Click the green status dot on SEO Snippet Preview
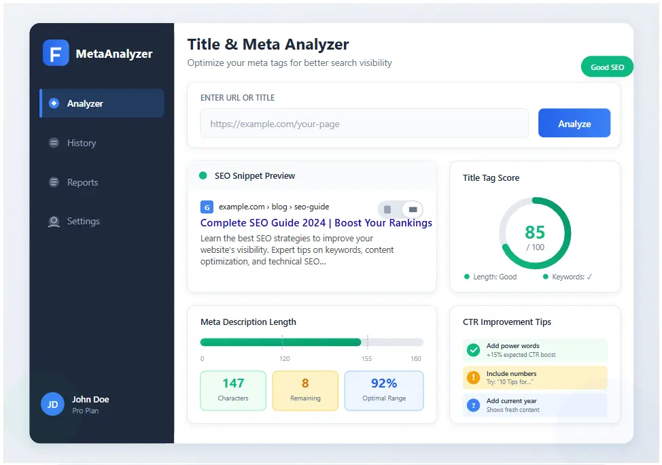Screen dimensions: 662x465 pyautogui.click(x=202, y=175)
